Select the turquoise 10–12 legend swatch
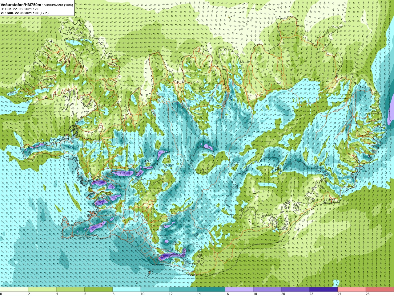This screenshot has height=296, width=394. pos(155,290)
